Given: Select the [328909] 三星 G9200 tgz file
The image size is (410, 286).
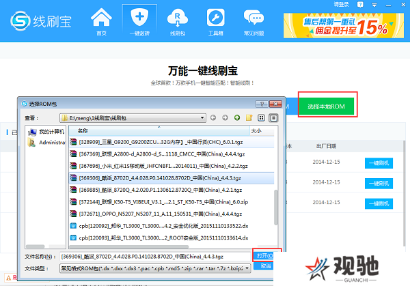Looking at the screenshot, I should click(x=172, y=142).
